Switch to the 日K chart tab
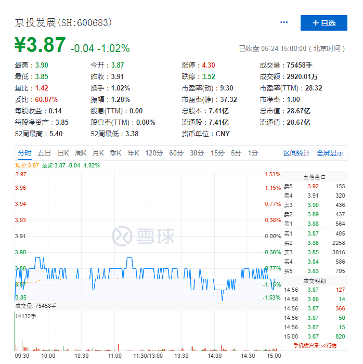Image resolution: width=363 pixels, height=364 pixels. pos(63,153)
